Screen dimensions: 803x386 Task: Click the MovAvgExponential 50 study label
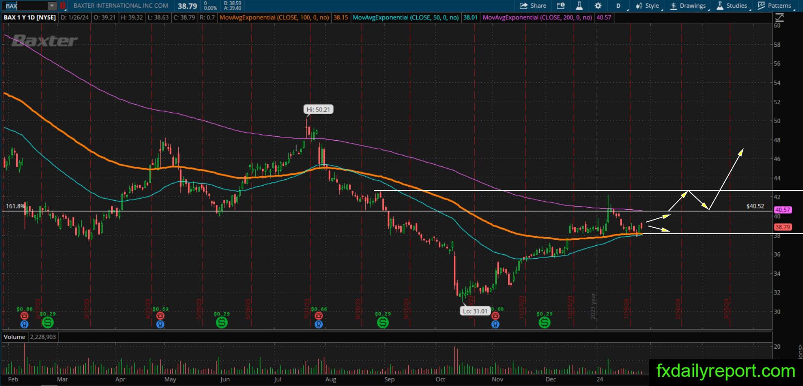[x=406, y=18]
